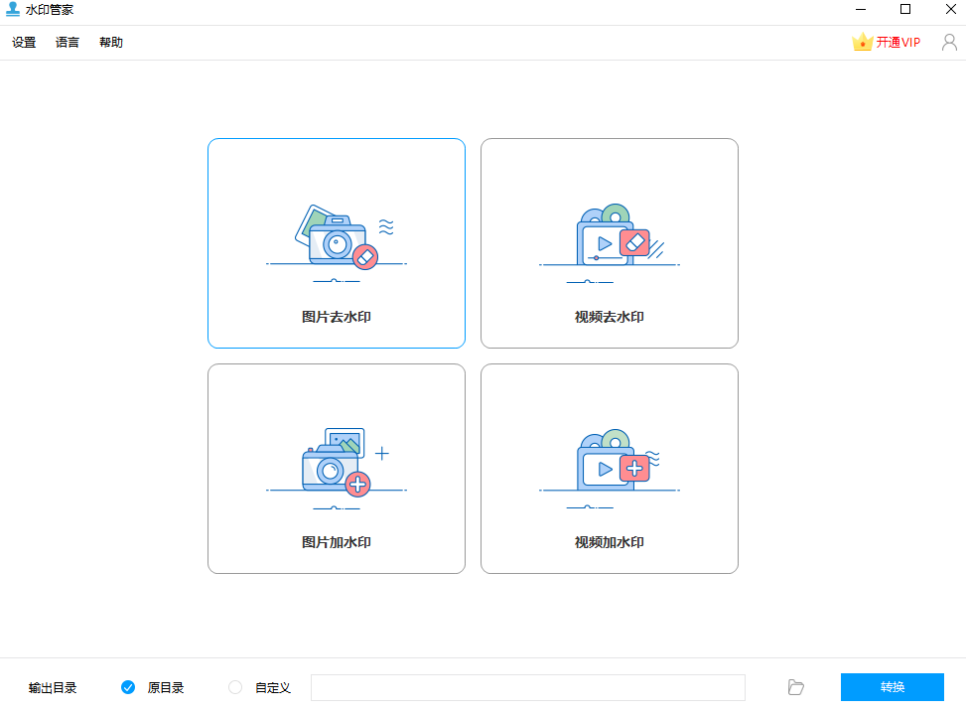This screenshot has height=712, width=966.
Task: Open the 视频去水印 video eraser icon
Action: (x=610, y=243)
